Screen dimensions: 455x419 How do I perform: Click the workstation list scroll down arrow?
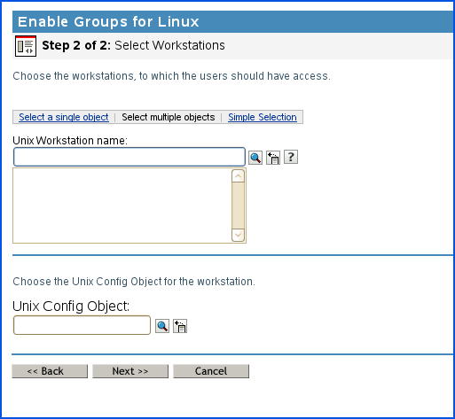(238, 235)
